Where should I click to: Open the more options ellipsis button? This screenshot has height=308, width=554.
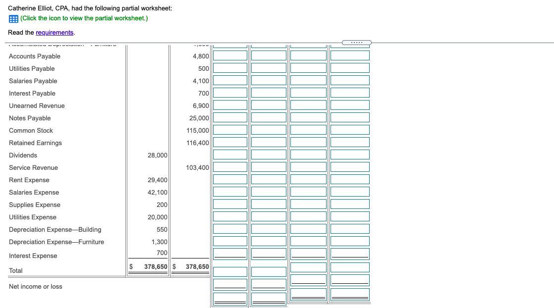(358, 43)
